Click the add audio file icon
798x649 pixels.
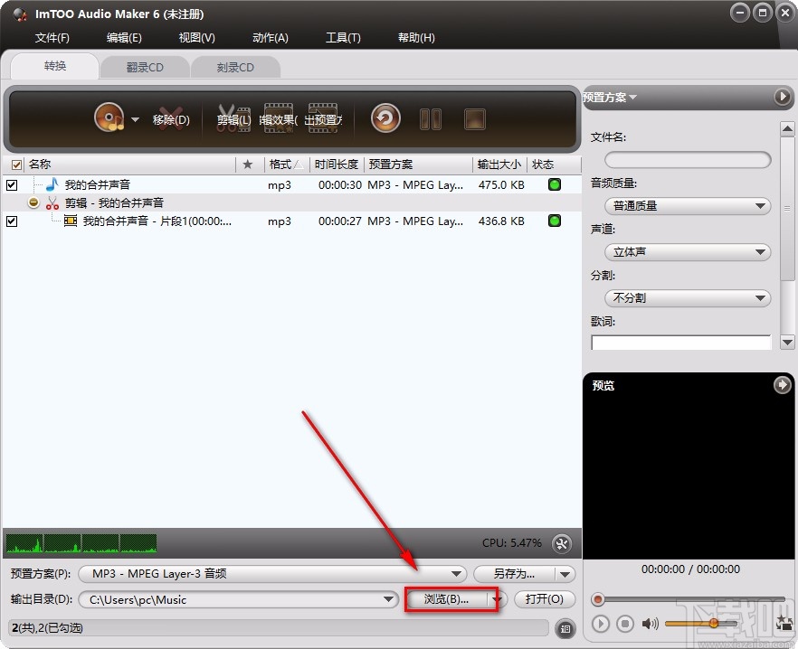click(109, 118)
